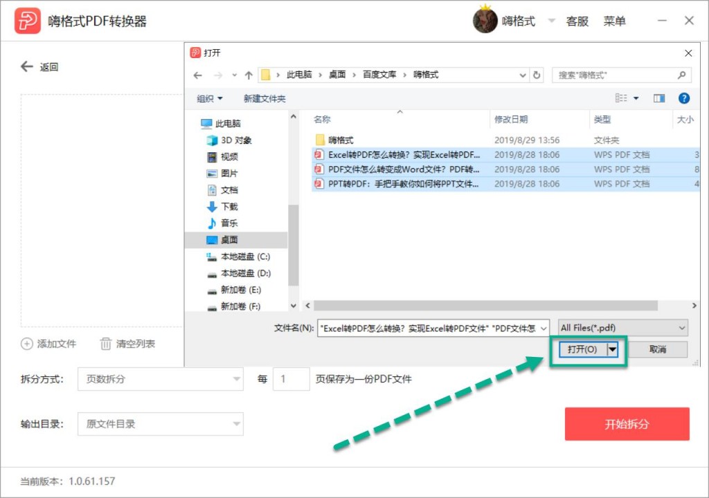Refresh the folder view
Image resolution: width=709 pixels, height=498 pixels.
coord(537,75)
